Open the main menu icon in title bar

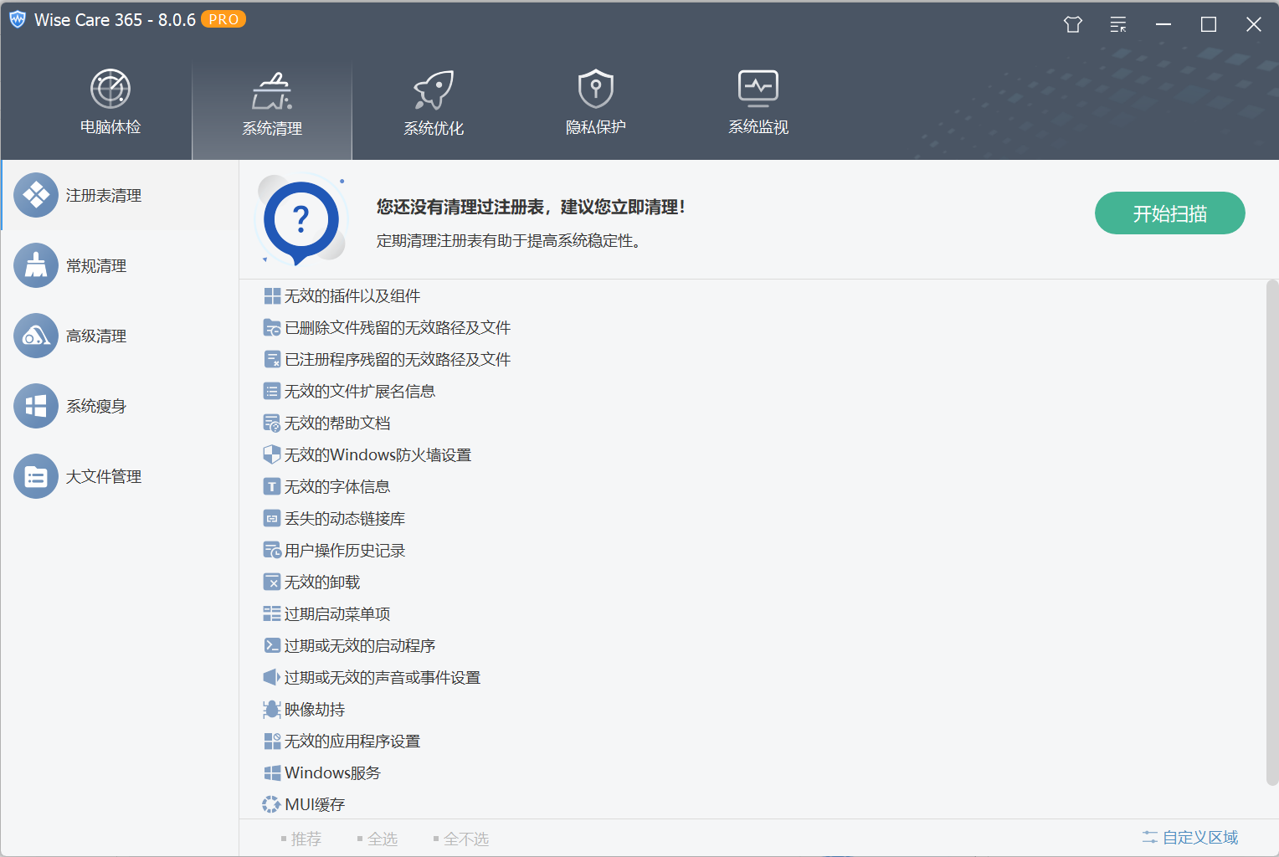1118,24
